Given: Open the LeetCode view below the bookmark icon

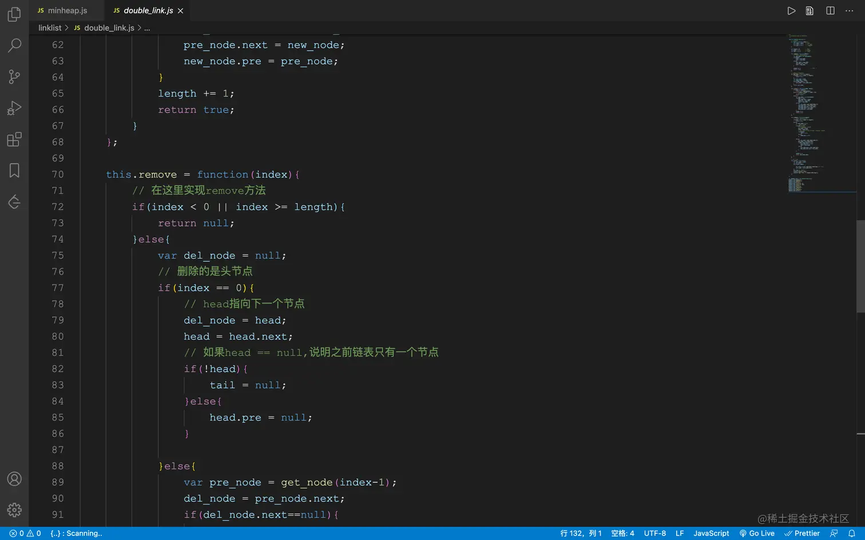Looking at the screenshot, I should click(x=14, y=202).
